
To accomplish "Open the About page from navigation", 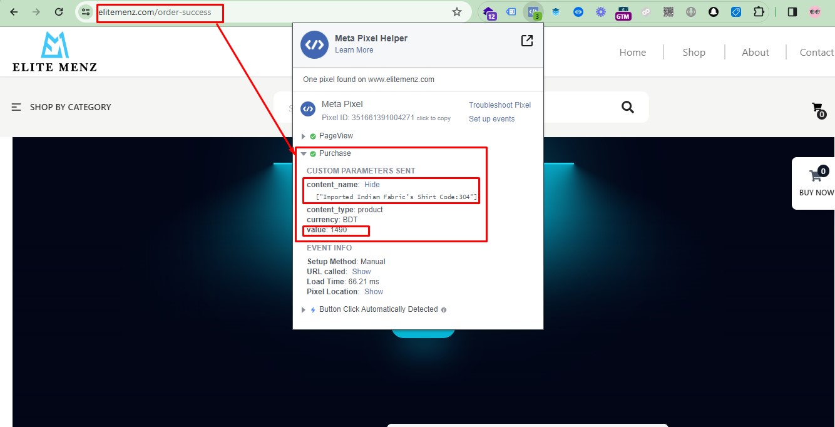I will tap(755, 53).
